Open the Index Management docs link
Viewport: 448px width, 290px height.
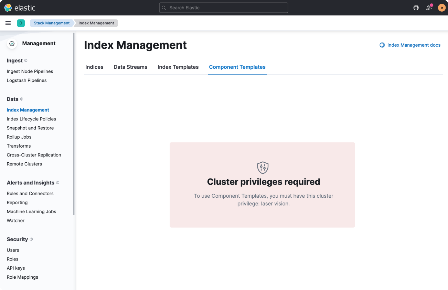coord(414,45)
